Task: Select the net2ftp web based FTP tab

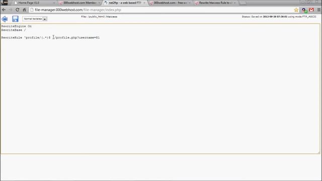Action: pos(124,3)
